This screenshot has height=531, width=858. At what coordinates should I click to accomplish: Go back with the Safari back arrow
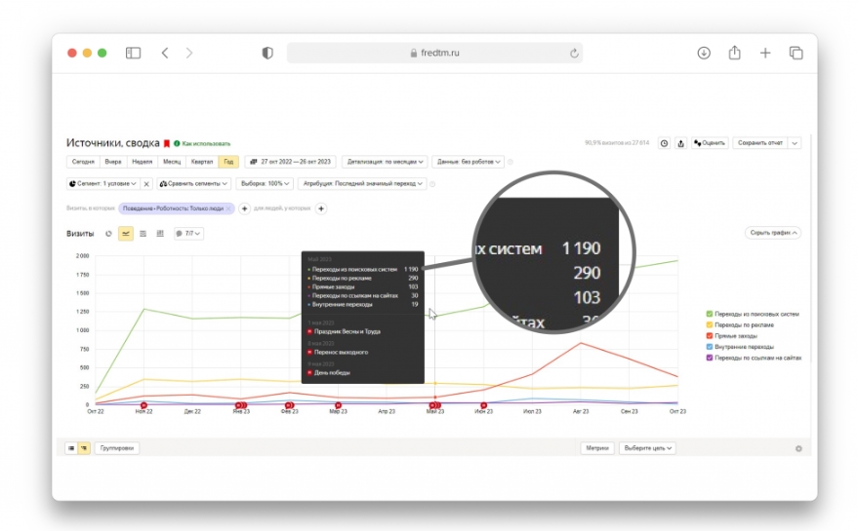point(165,53)
